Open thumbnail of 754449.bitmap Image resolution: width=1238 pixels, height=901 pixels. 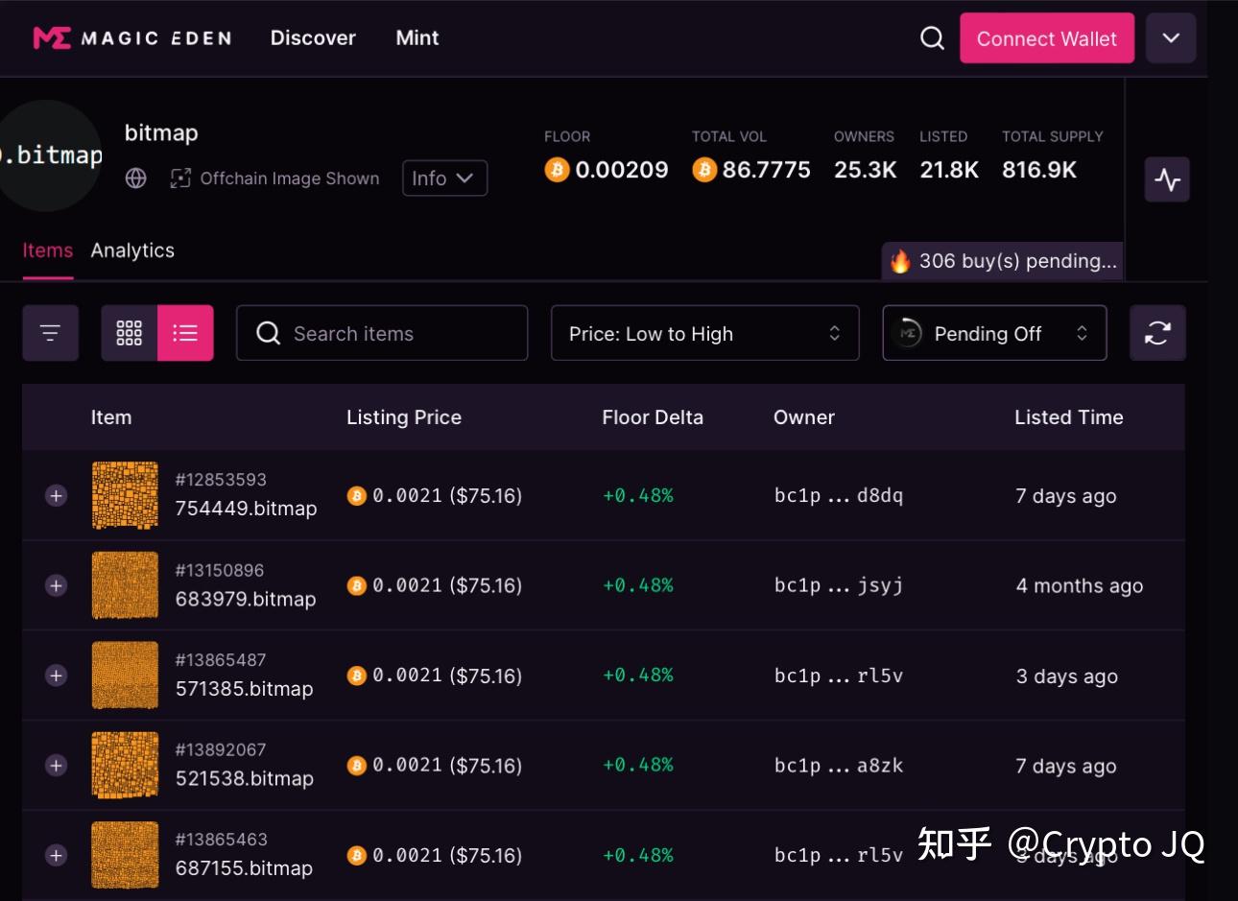[125, 495]
